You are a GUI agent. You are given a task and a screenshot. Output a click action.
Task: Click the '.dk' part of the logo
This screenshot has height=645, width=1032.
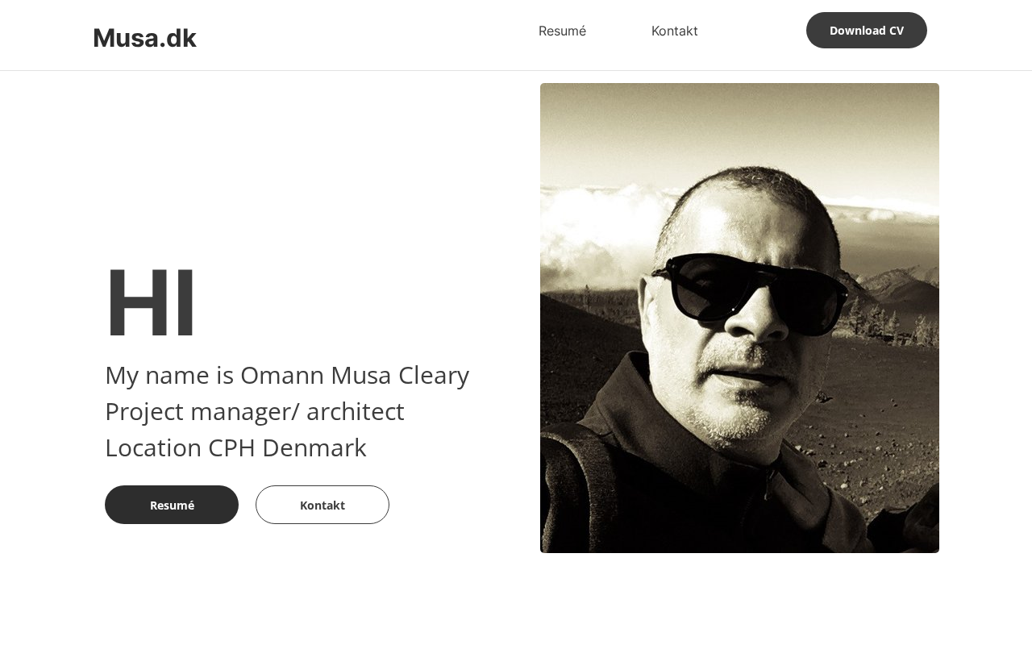[x=177, y=38]
